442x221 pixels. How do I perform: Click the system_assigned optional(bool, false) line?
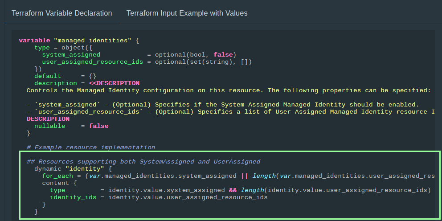pyautogui.click(x=139, y=55)
